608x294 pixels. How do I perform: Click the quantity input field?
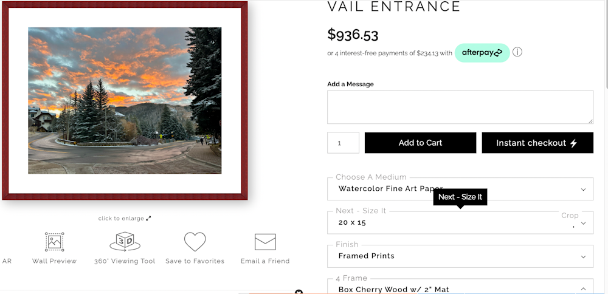[x=343, y=143]
